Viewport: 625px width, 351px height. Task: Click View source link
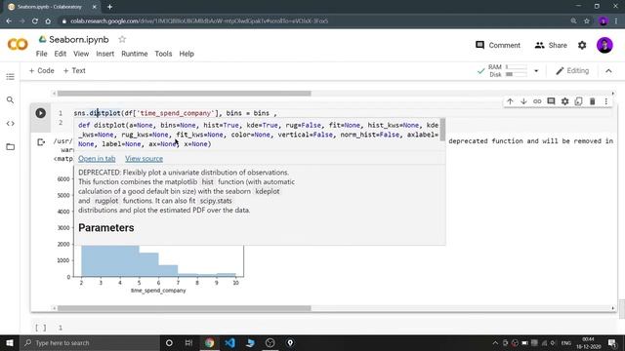(144, 159)
